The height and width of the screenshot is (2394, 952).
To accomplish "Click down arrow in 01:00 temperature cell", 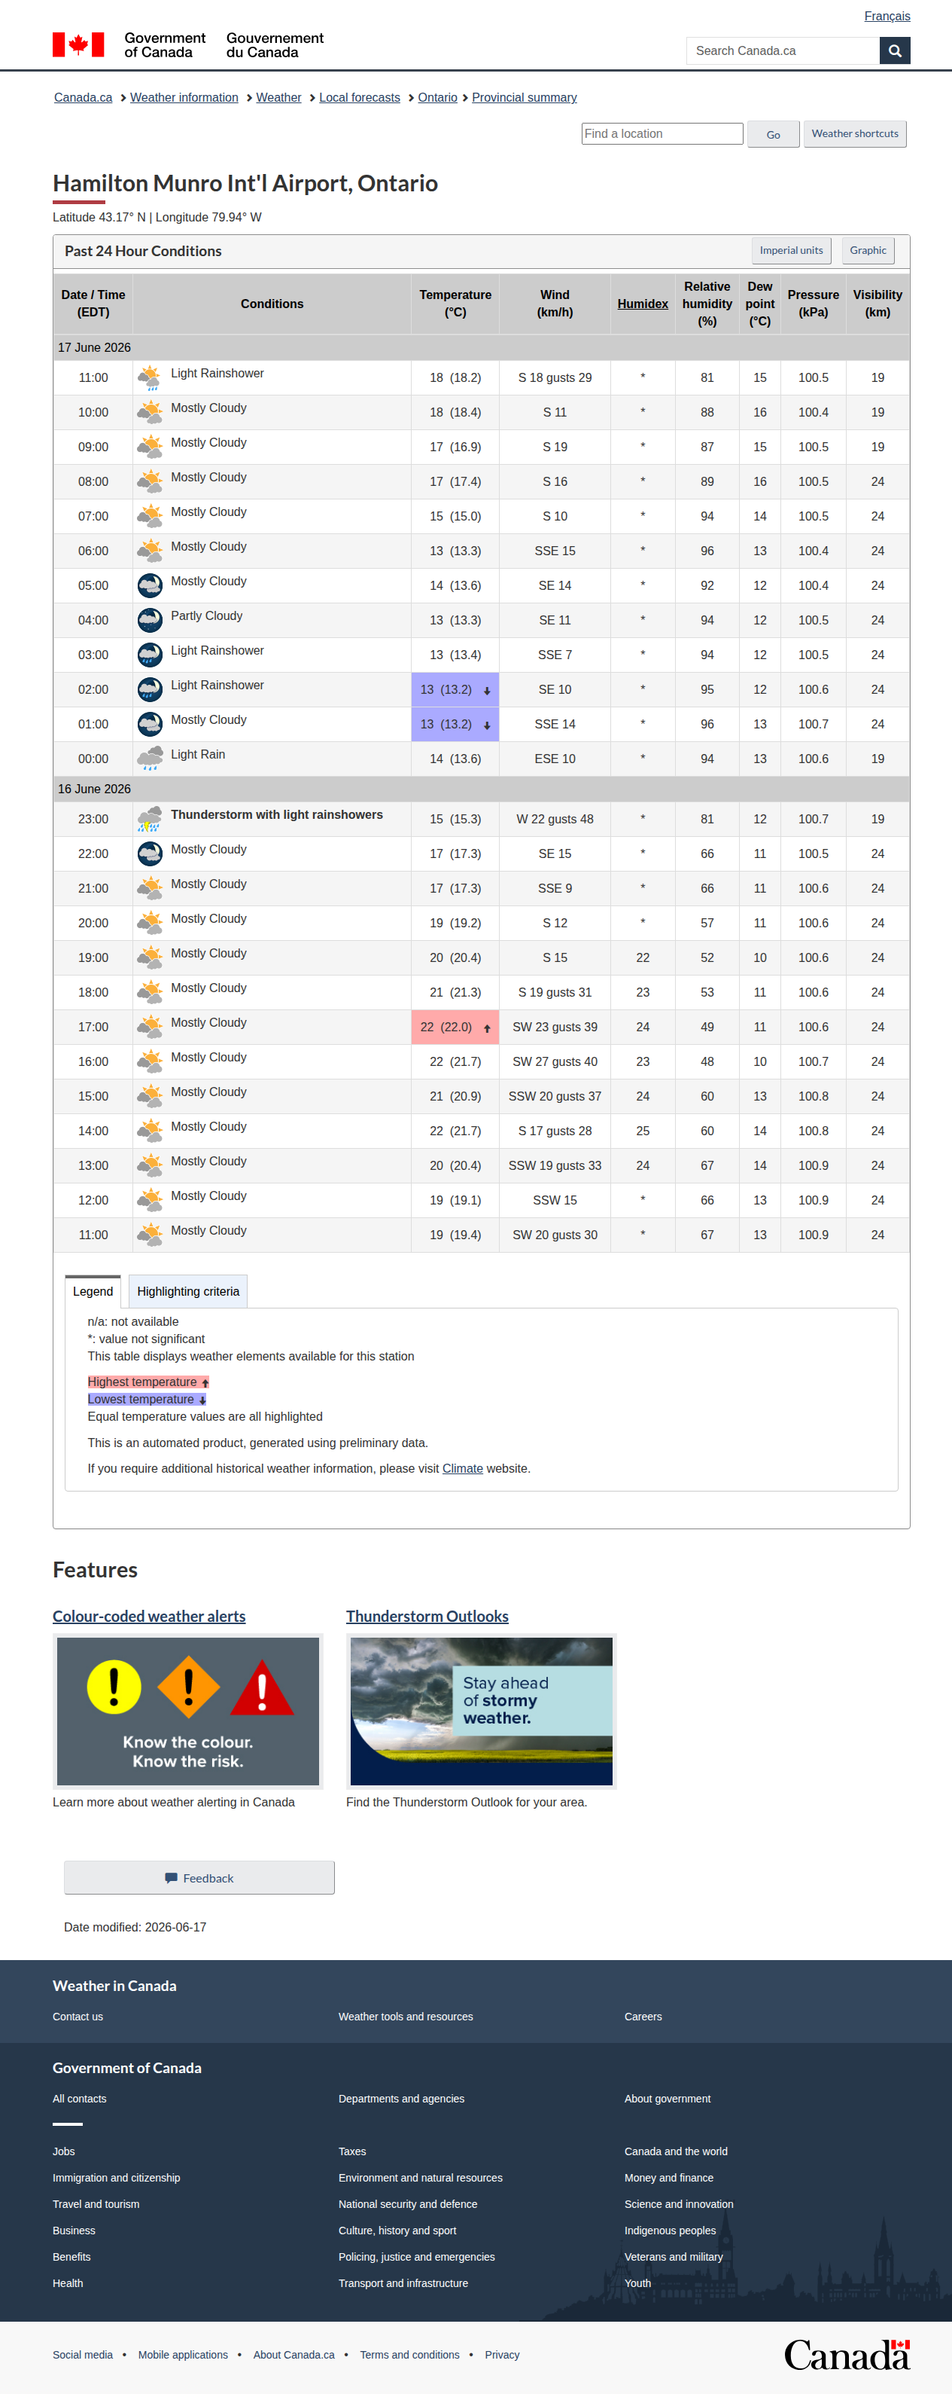I will pyautogui.click(x=487, y=725).
